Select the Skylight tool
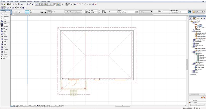This screenshot has width=206, height=109. click(x=5, y=29)
